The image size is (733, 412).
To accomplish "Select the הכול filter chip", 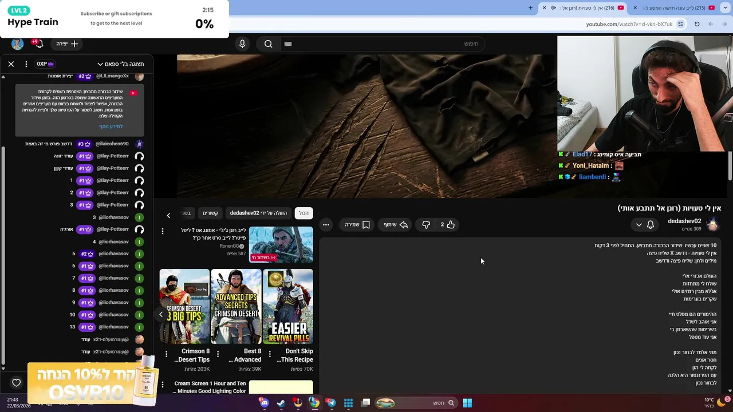I will [x=304, y=213].
